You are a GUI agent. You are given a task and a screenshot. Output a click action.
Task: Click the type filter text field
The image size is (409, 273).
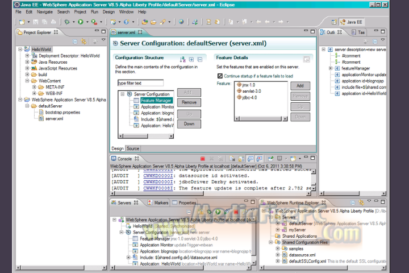tap(140, 83)
